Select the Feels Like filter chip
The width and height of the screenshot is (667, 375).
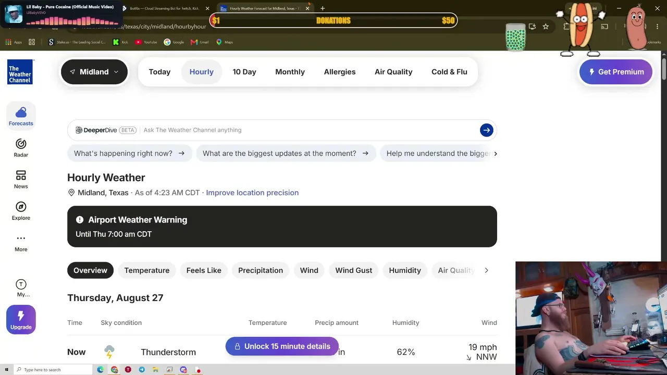coord(204,270)
